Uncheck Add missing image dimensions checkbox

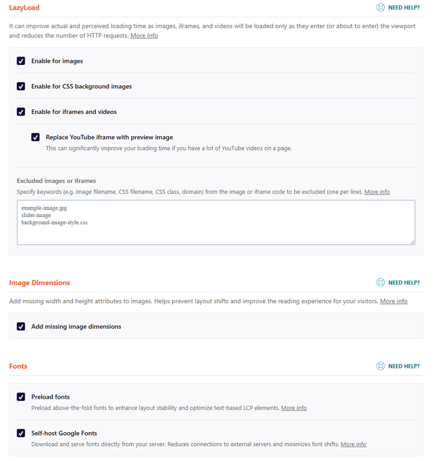coord(21,326)
